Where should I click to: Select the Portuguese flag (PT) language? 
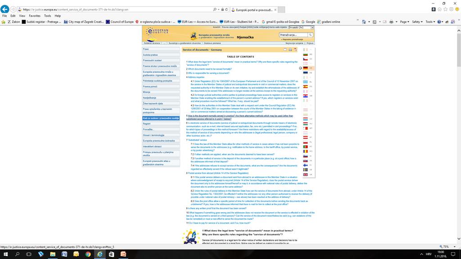point(306,147)
